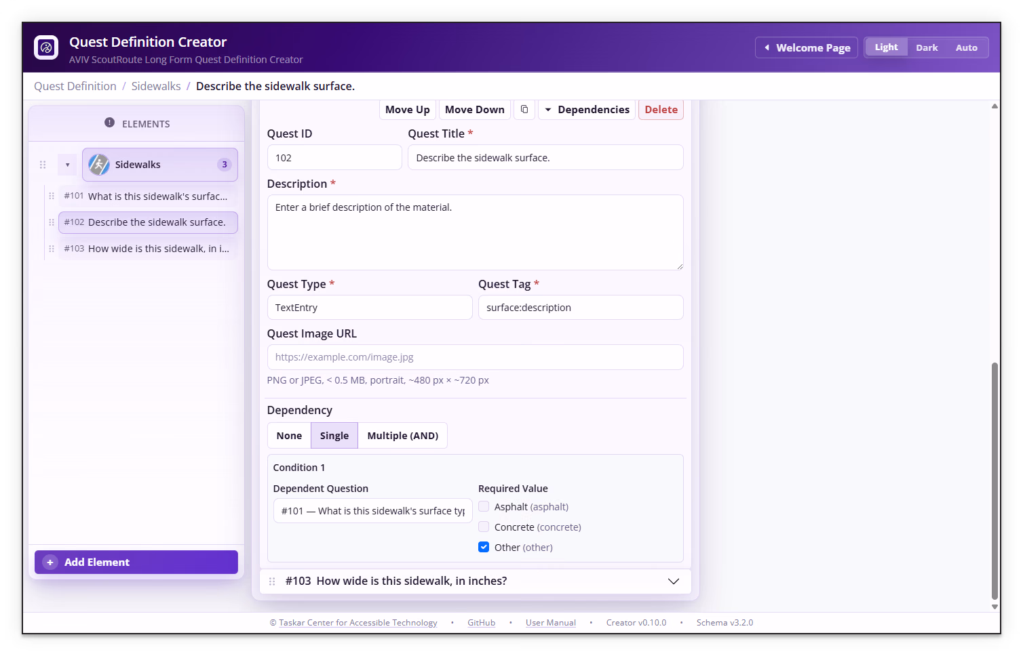
Task: Click the Welcome Page button
Action: click(807, 47)
